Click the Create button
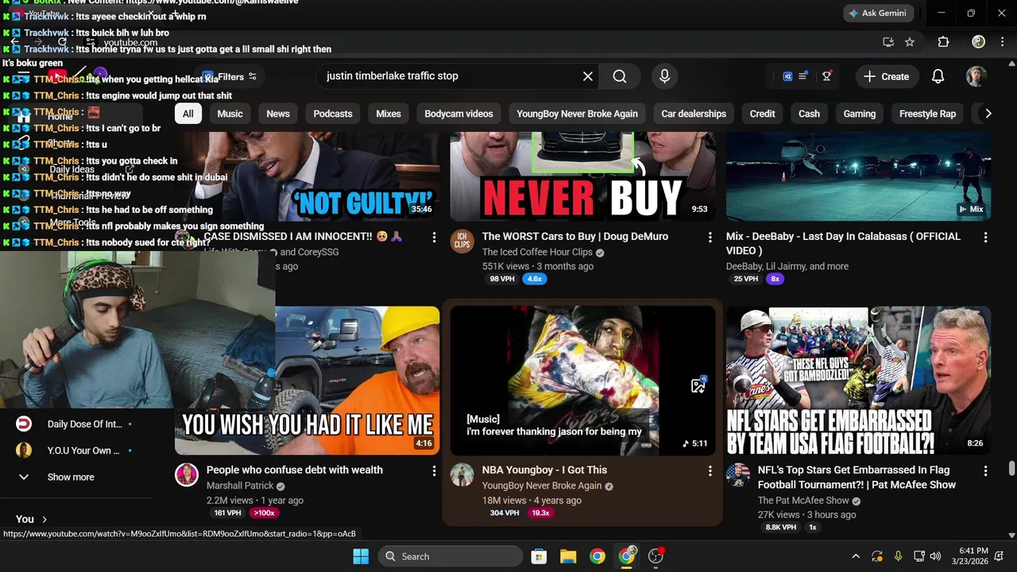 [887, 76]
